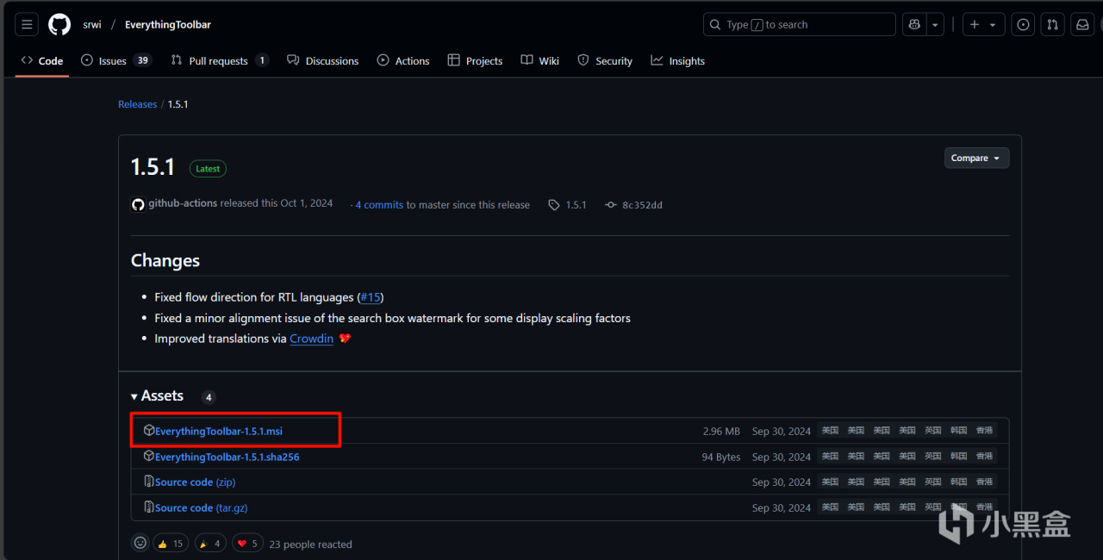Open the Wiki tab
Screen dimensions: 1103x560
[x=540, y=60]
